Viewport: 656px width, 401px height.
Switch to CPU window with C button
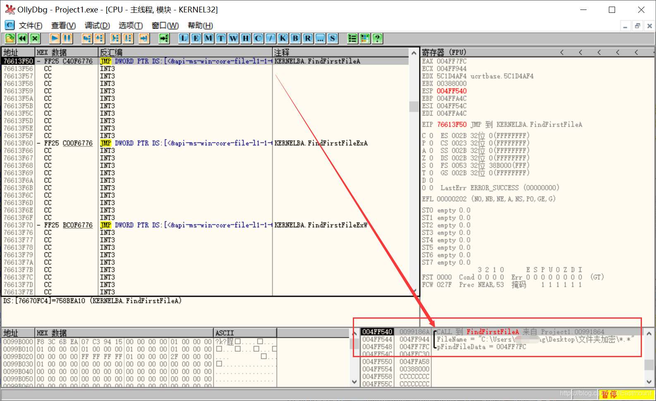pos(258,38)
